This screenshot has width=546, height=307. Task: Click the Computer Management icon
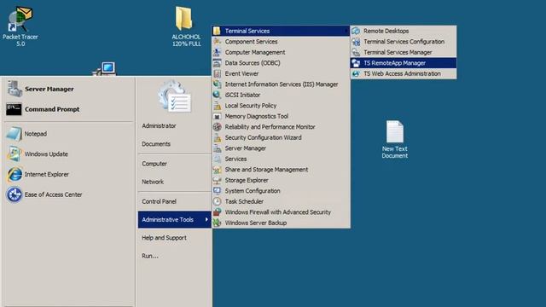coord(217,52)
